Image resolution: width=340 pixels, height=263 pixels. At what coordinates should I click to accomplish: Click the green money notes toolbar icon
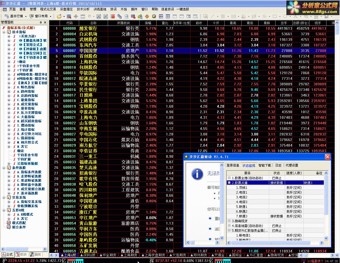[140, 16]
